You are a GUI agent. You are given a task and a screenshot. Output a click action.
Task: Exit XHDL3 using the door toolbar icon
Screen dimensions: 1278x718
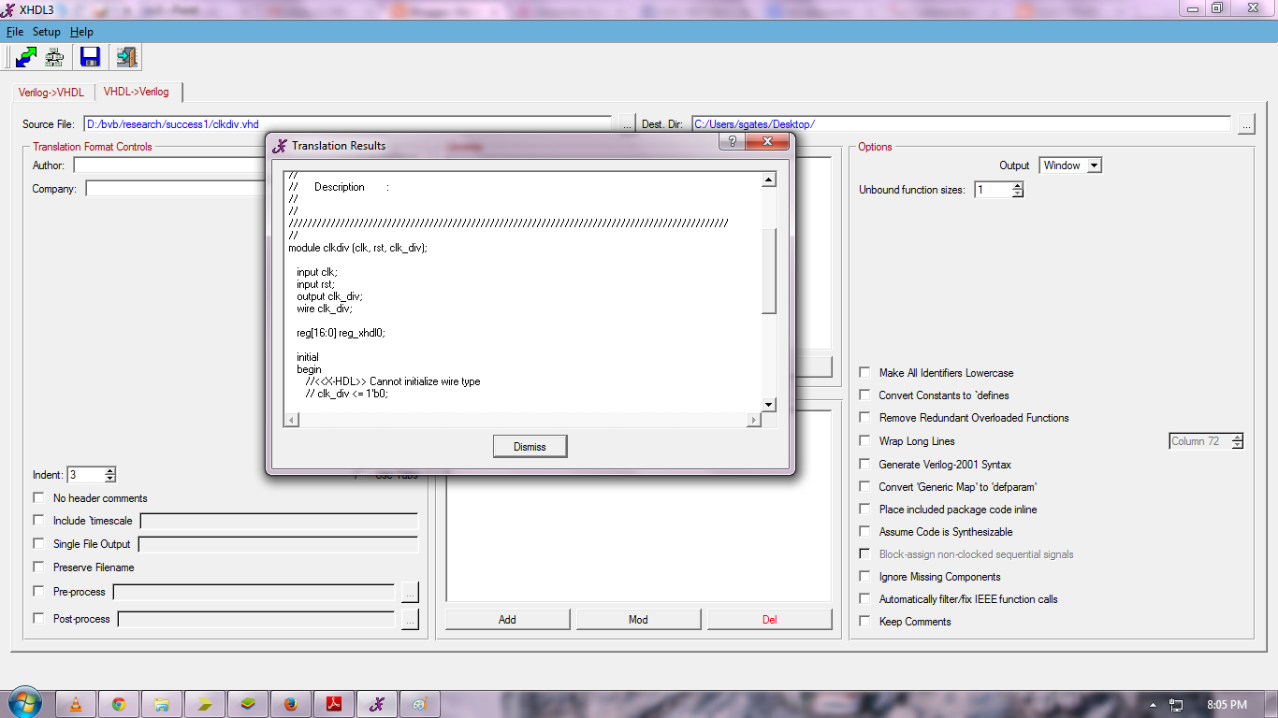click(124, 57)
